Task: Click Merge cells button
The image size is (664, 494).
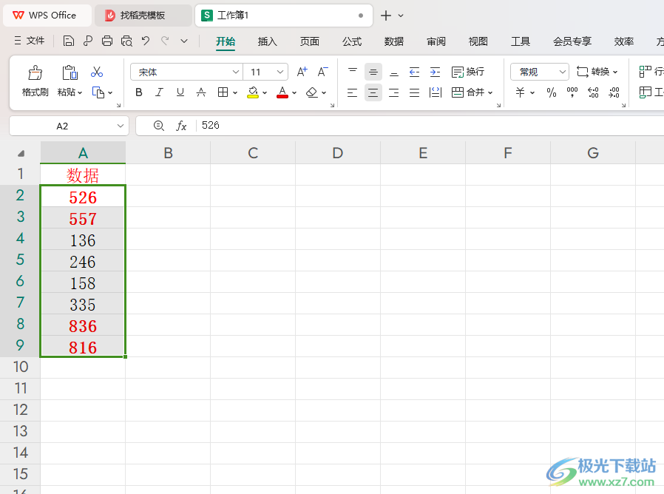Action: pyautogui.click(x=468, y=92)
